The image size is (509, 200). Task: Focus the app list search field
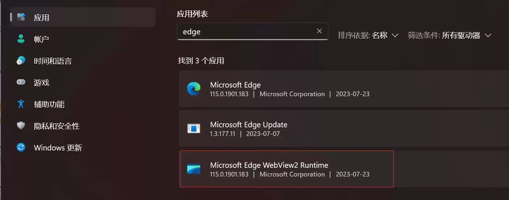coord(246,31)
